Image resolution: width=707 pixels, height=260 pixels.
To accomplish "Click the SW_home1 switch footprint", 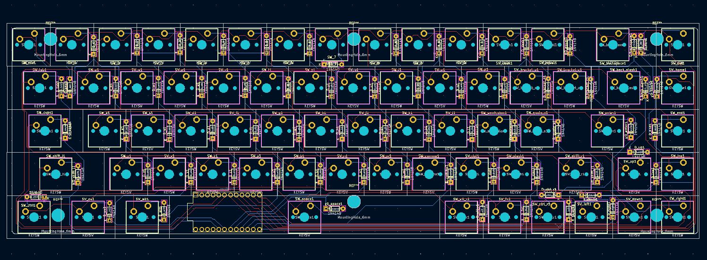I will click(x=677, y=88).
